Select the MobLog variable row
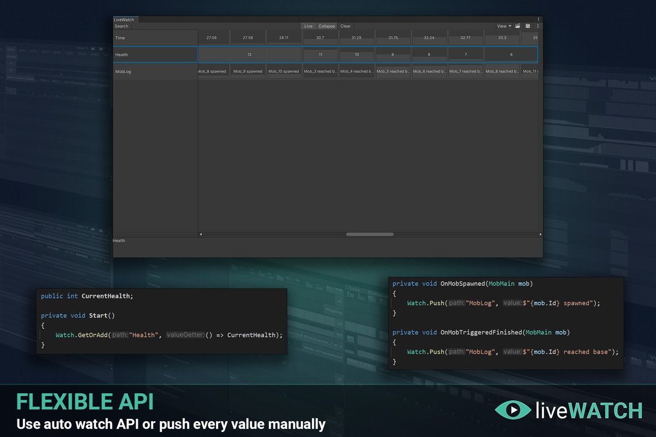The image size is (656, 437). tap(155, 72)
